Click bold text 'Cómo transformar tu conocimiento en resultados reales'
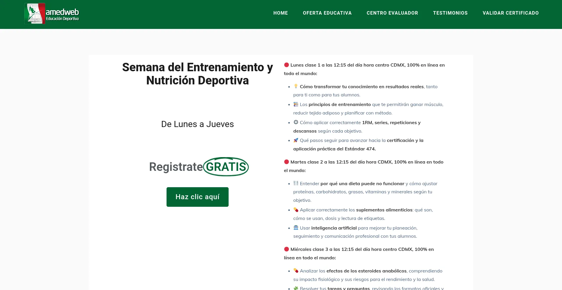Screen dimensions: 562x290 [362, 87]
